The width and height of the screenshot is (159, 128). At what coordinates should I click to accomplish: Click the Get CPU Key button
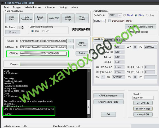143,103
